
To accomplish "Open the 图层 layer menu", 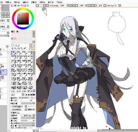I will (x=17, y=2).
